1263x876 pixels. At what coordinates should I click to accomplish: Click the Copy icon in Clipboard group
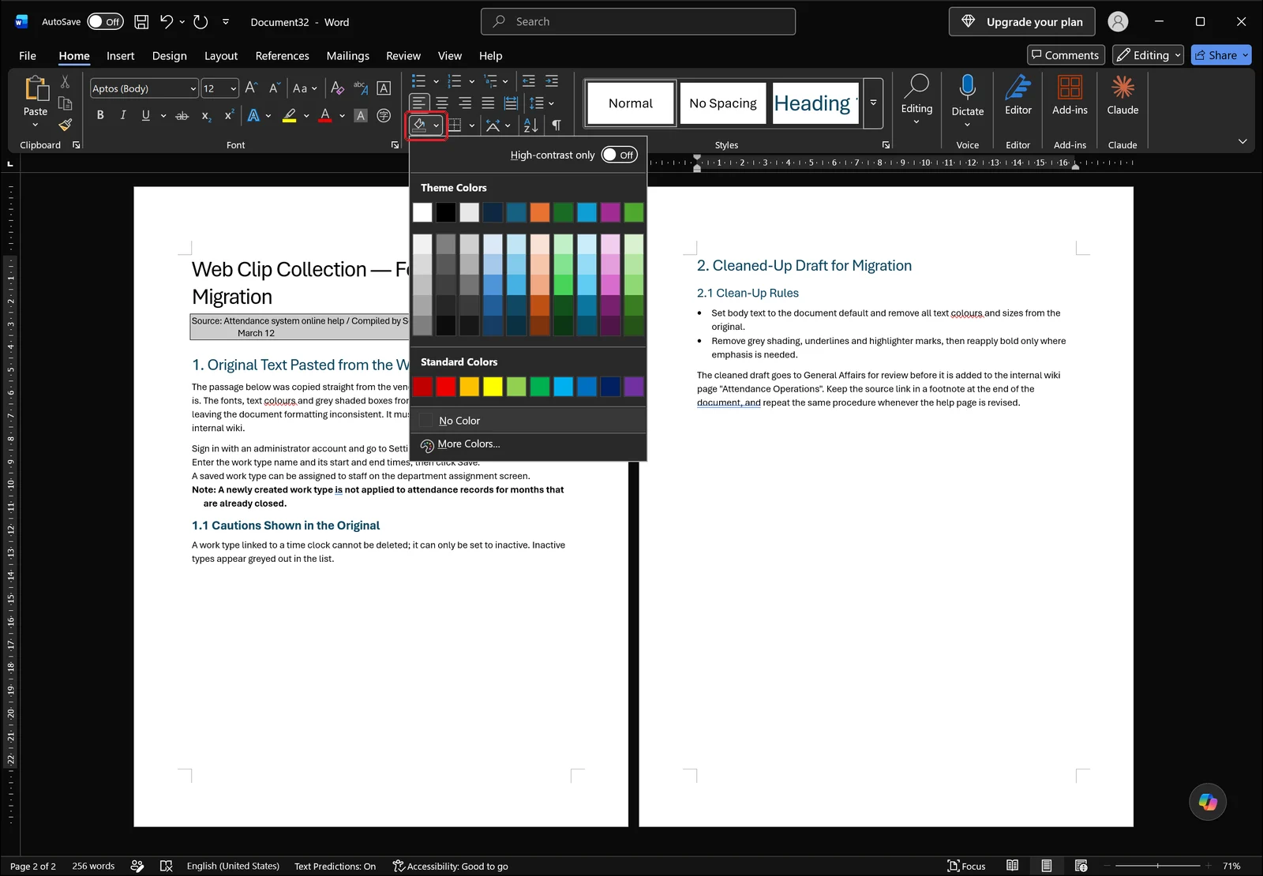pos(66,103)
